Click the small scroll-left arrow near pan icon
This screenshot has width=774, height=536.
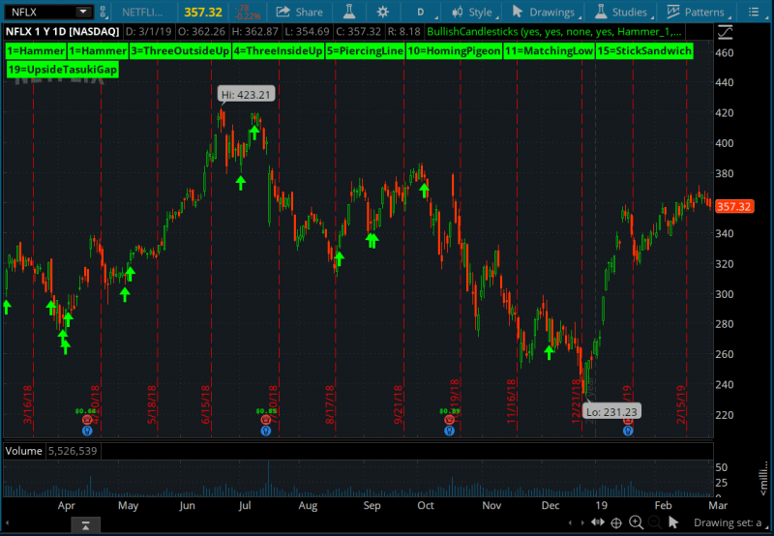pos(570,522)
